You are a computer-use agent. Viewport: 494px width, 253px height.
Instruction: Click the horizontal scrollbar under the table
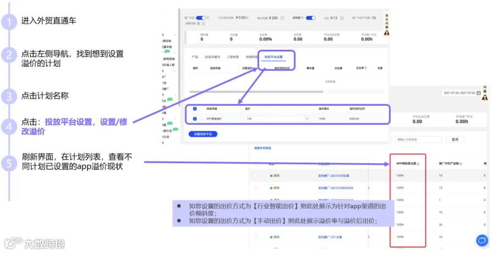click(256, 92)
